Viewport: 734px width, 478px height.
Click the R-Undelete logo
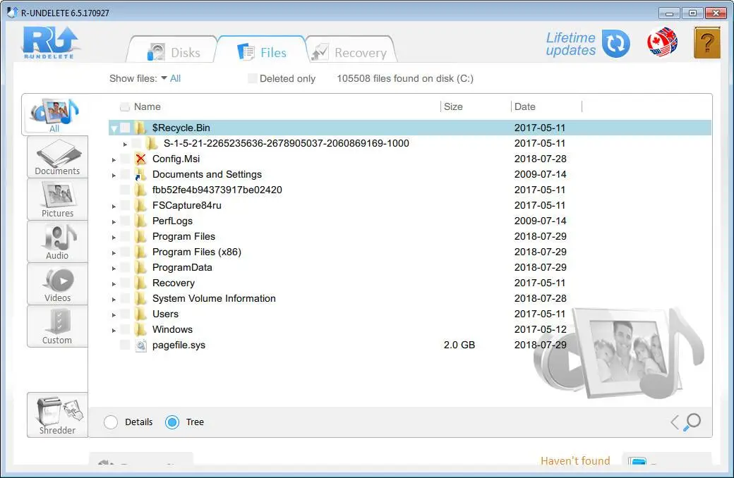coord(51,42)
